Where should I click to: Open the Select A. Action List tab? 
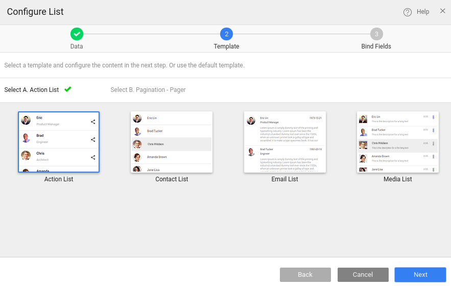point(32,90)
